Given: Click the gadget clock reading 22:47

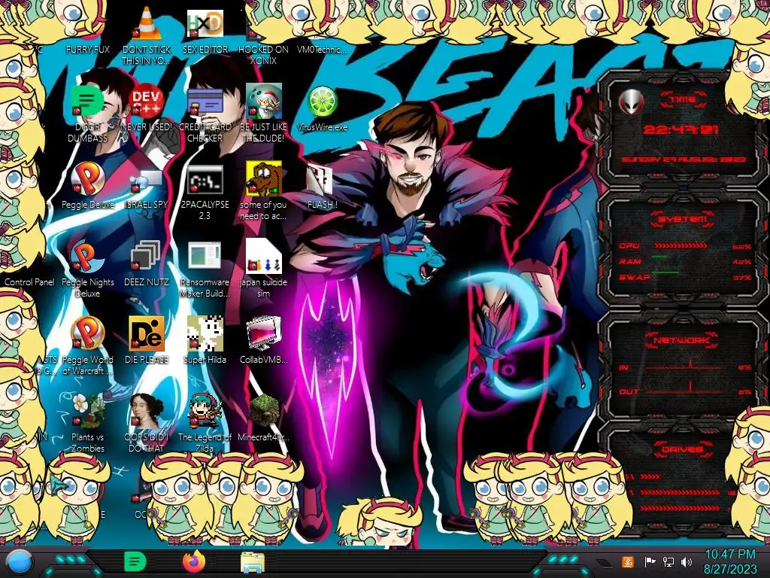Looking at the screenshot, I should [681, 129].
